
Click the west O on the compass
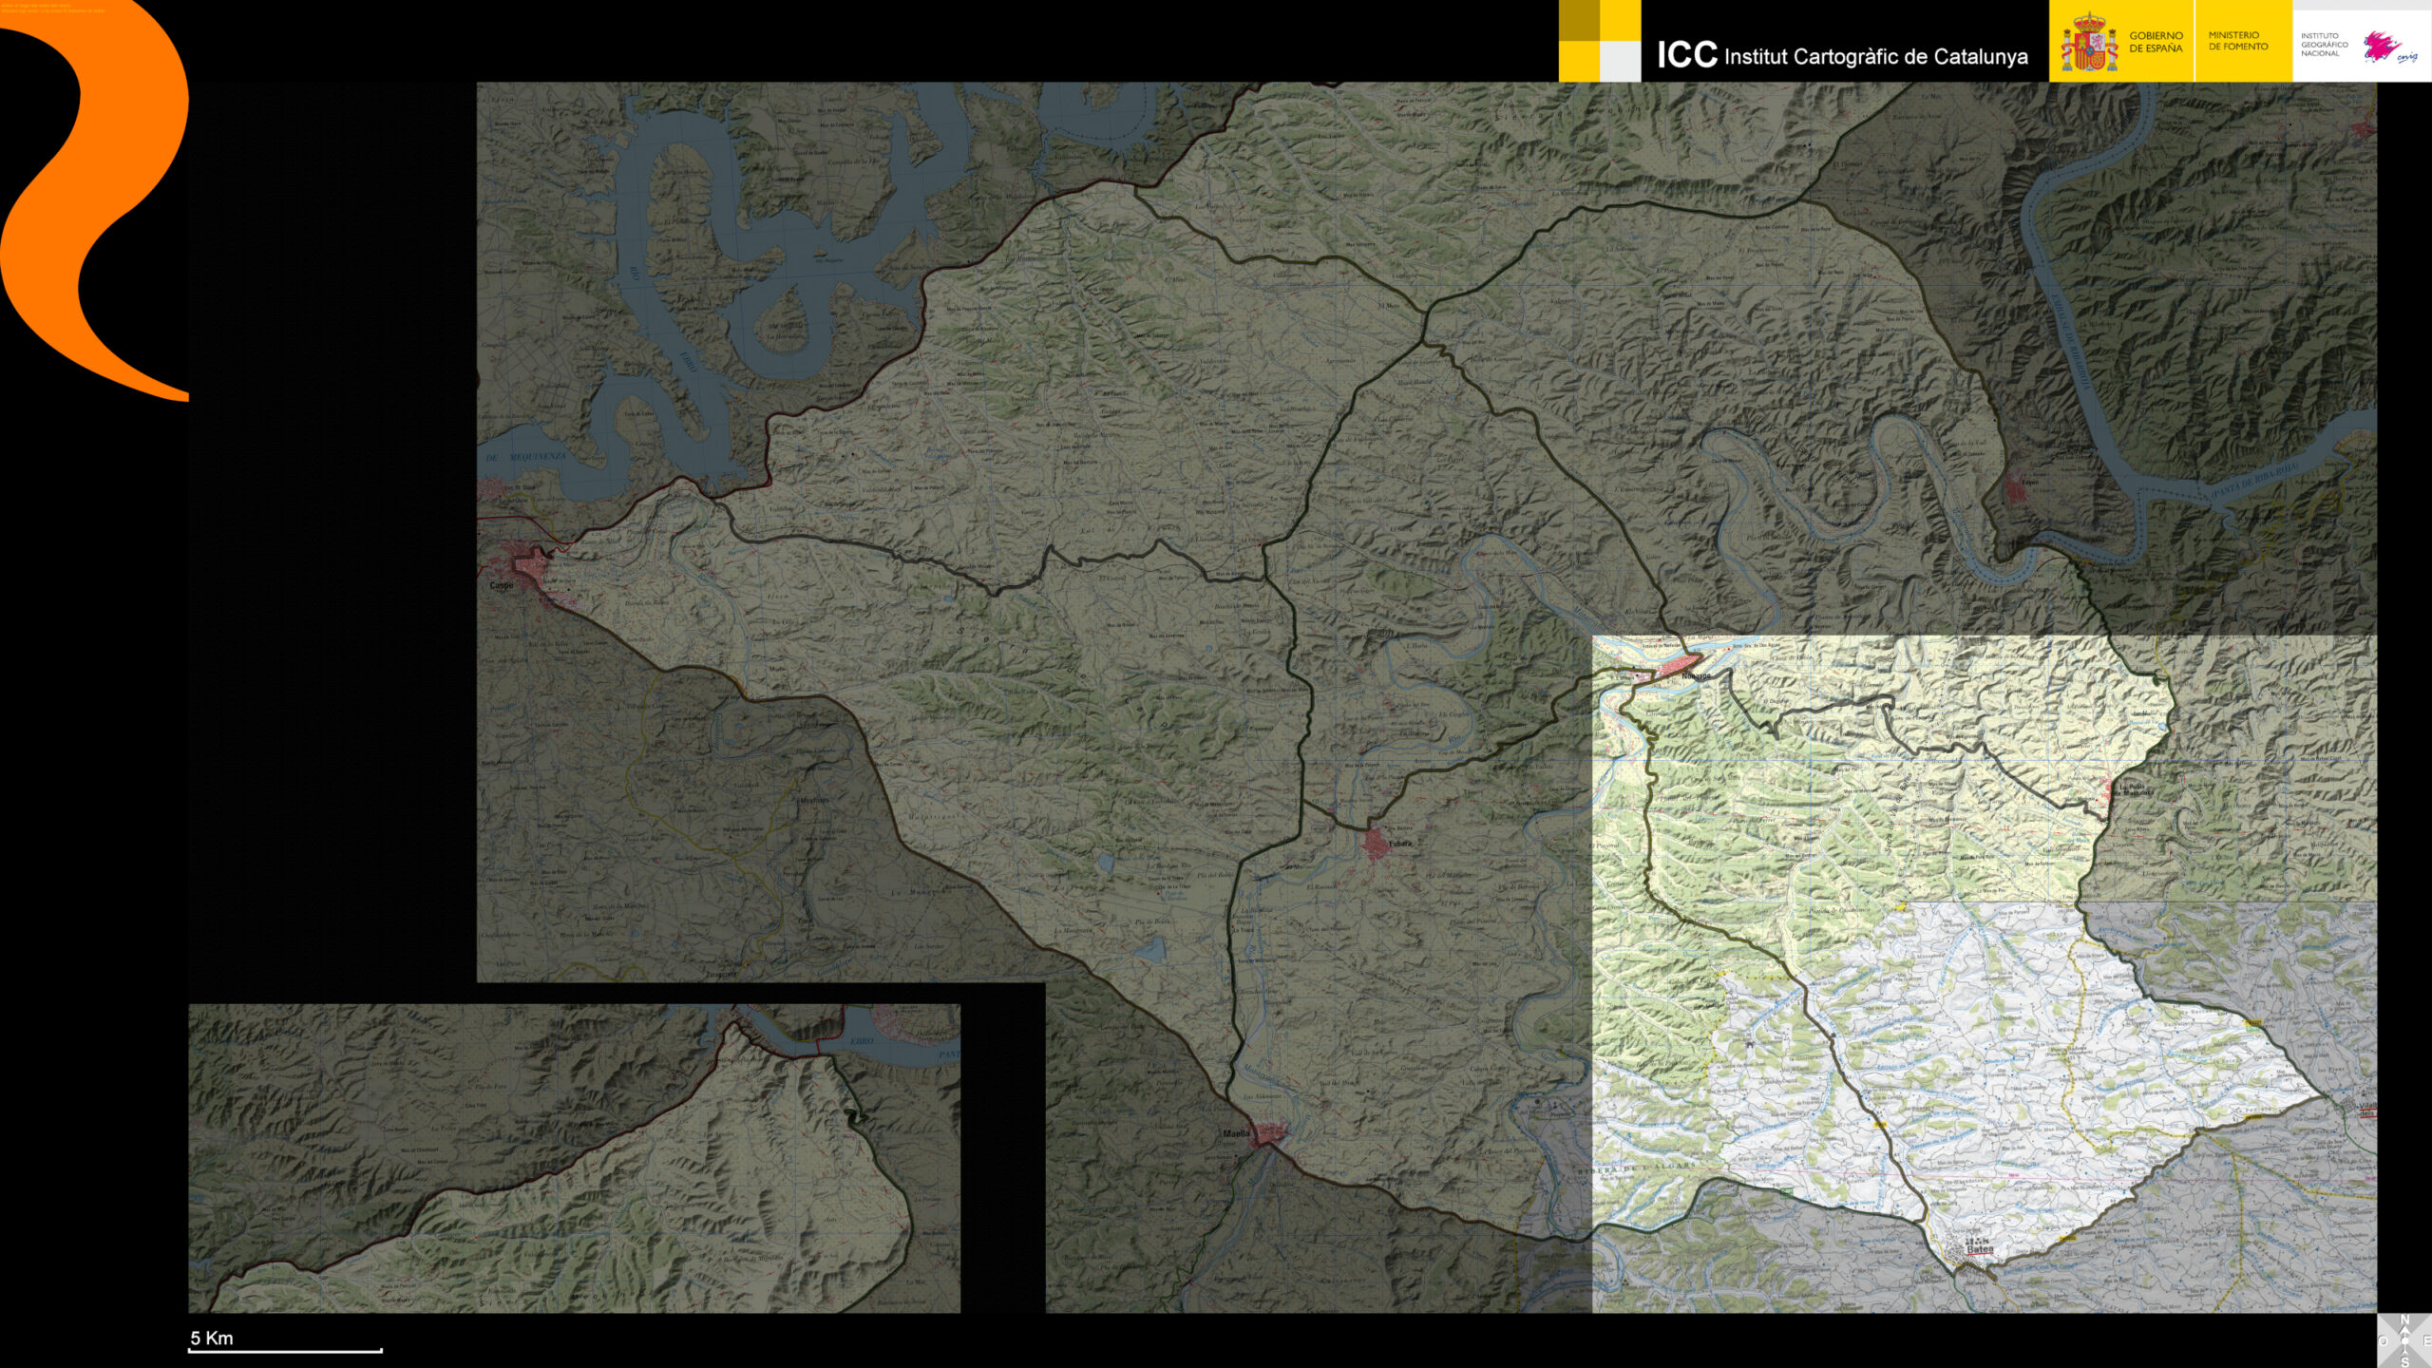pyautogui.click(x=2384, y=1341)
